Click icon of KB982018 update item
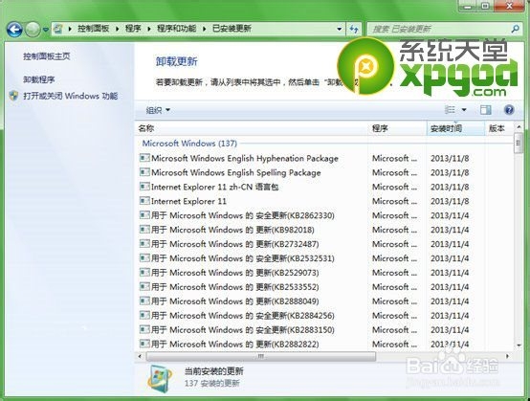The image size is (530, 401). pyautogui.click(x=144, y=230)
